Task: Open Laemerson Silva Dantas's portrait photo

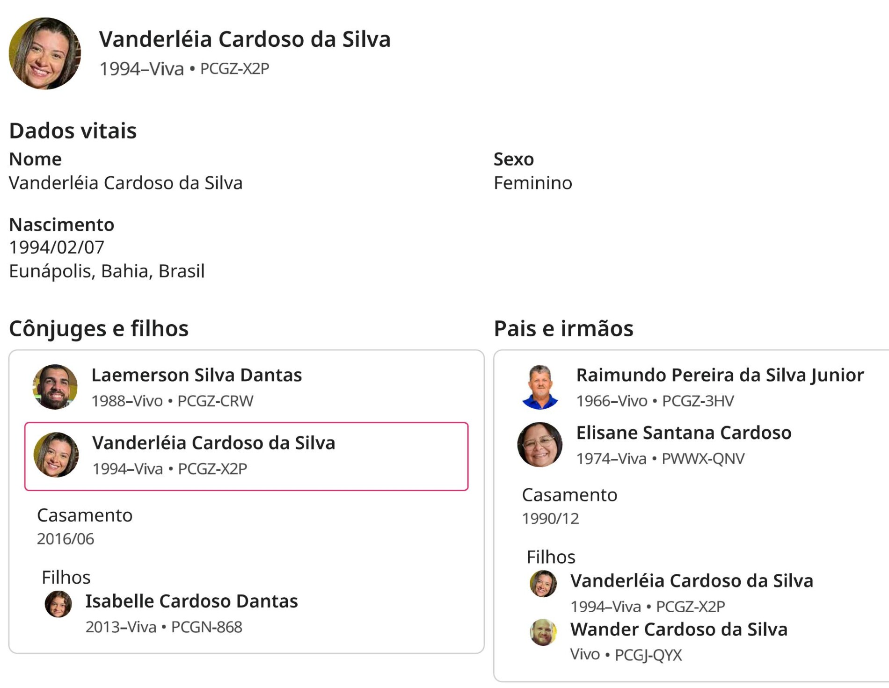Action: coord(55,387)
